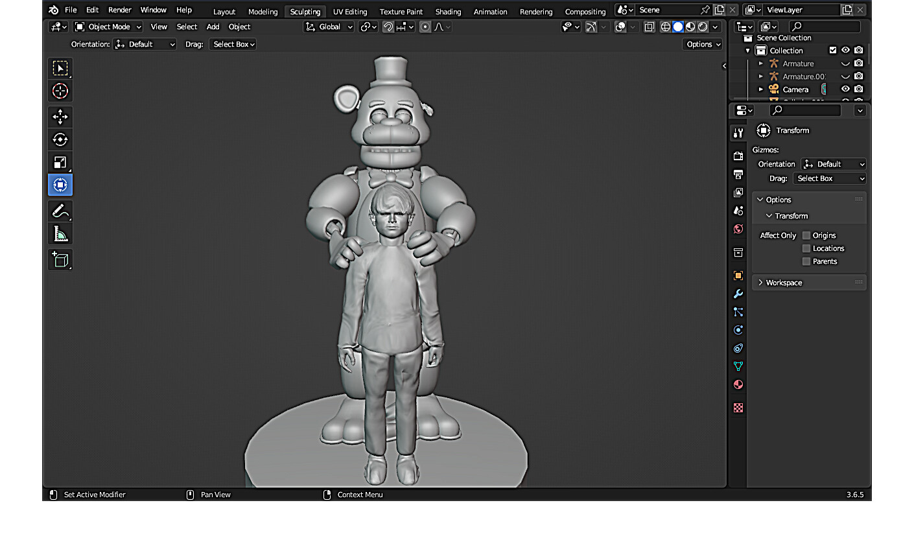This screenshot has height=551, width=914.
Task: Toggle X-Ray display in viewport header
Action: pos(649,27)
